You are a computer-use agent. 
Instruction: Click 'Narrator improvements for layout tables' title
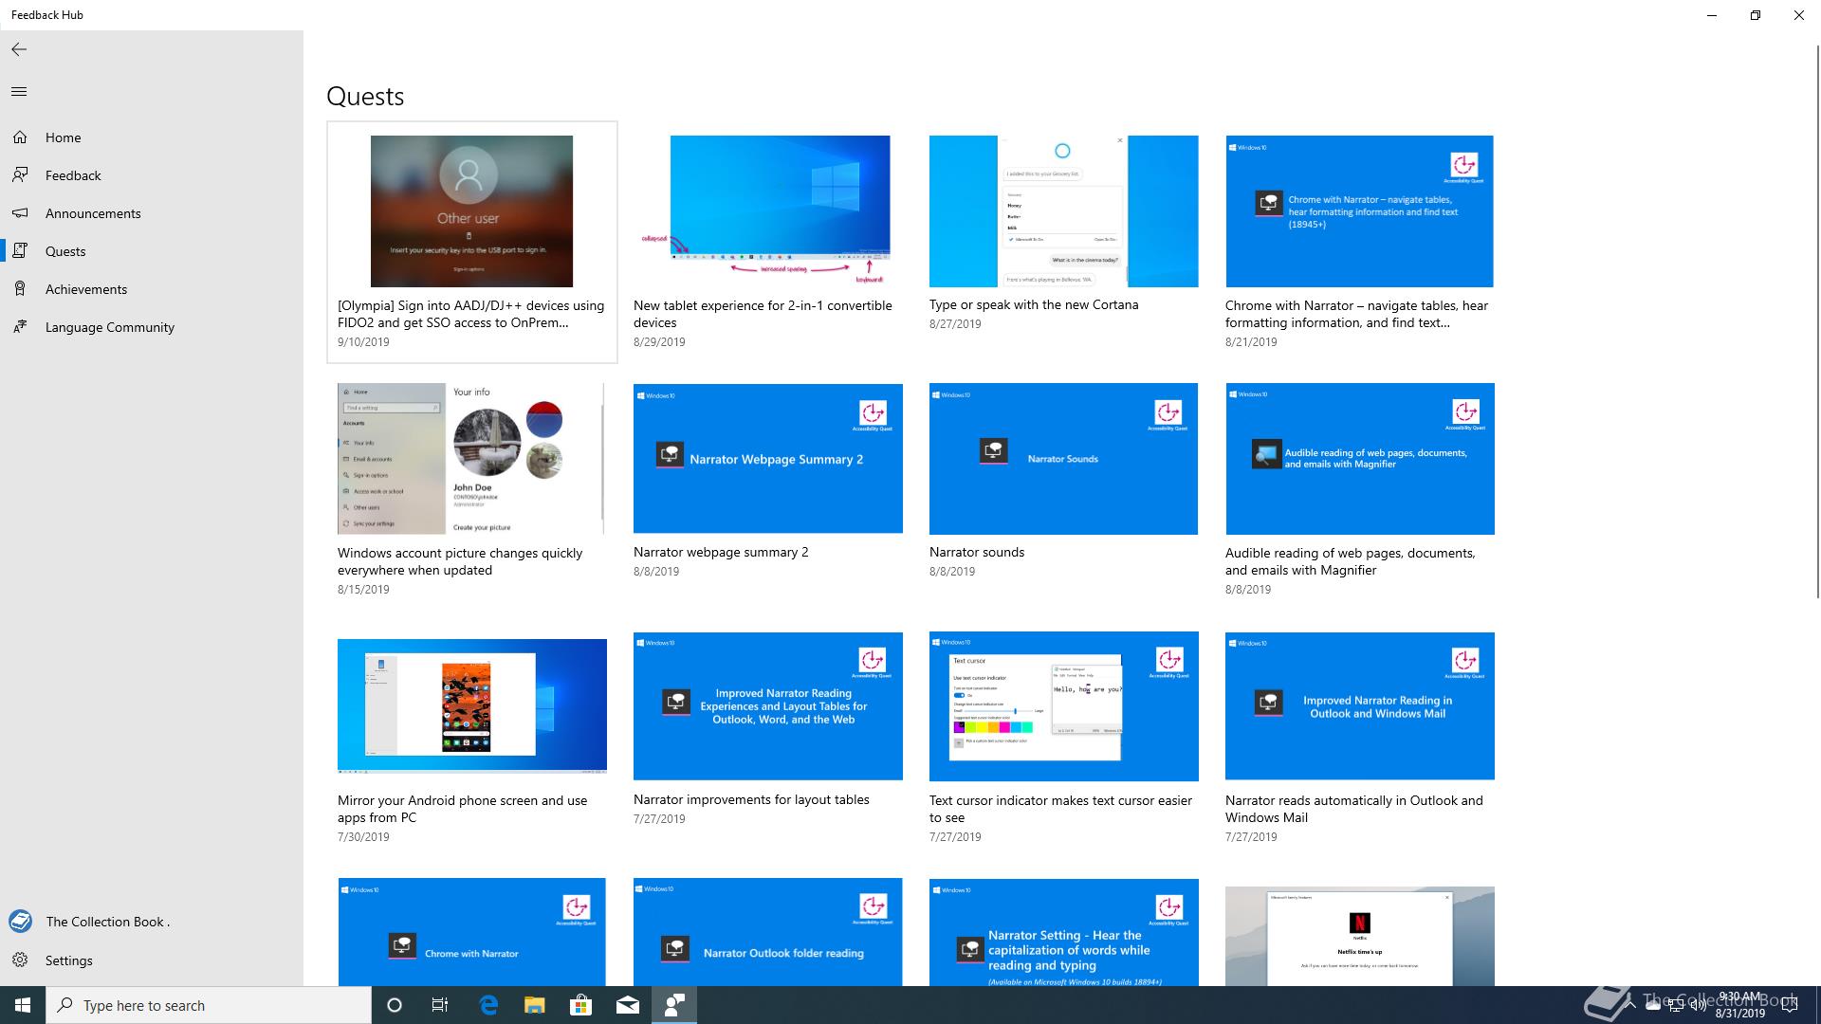pyautogui.click(x=751, y=799)
